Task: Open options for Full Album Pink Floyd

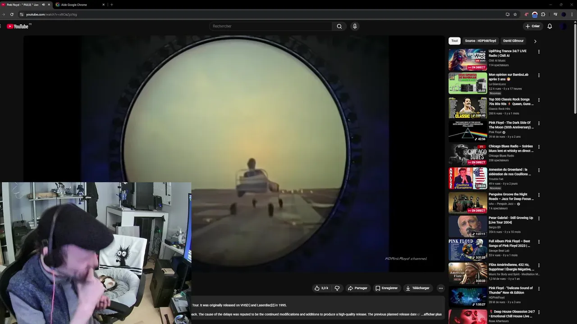Action: 539,242
